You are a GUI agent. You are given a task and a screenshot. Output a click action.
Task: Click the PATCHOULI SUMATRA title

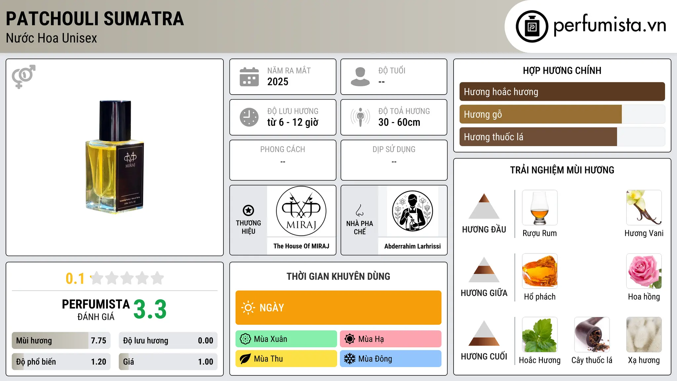(x=95, y=19)
